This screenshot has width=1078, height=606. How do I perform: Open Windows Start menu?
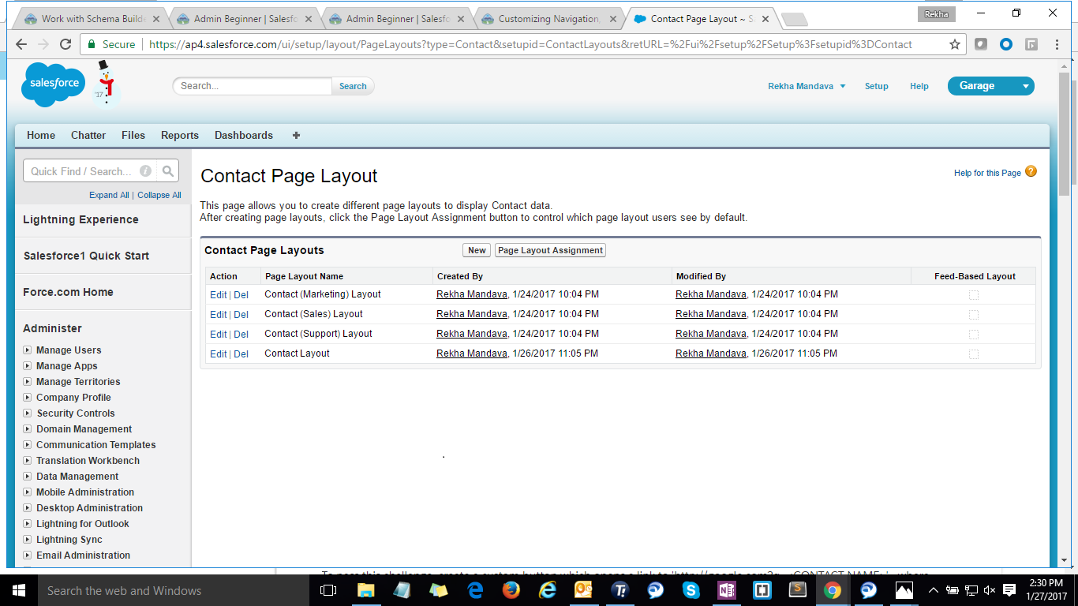coord(18,590)
